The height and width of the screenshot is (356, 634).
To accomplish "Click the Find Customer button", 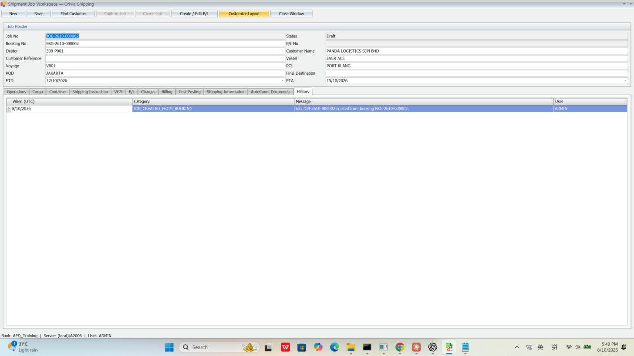I will (73, 13).
